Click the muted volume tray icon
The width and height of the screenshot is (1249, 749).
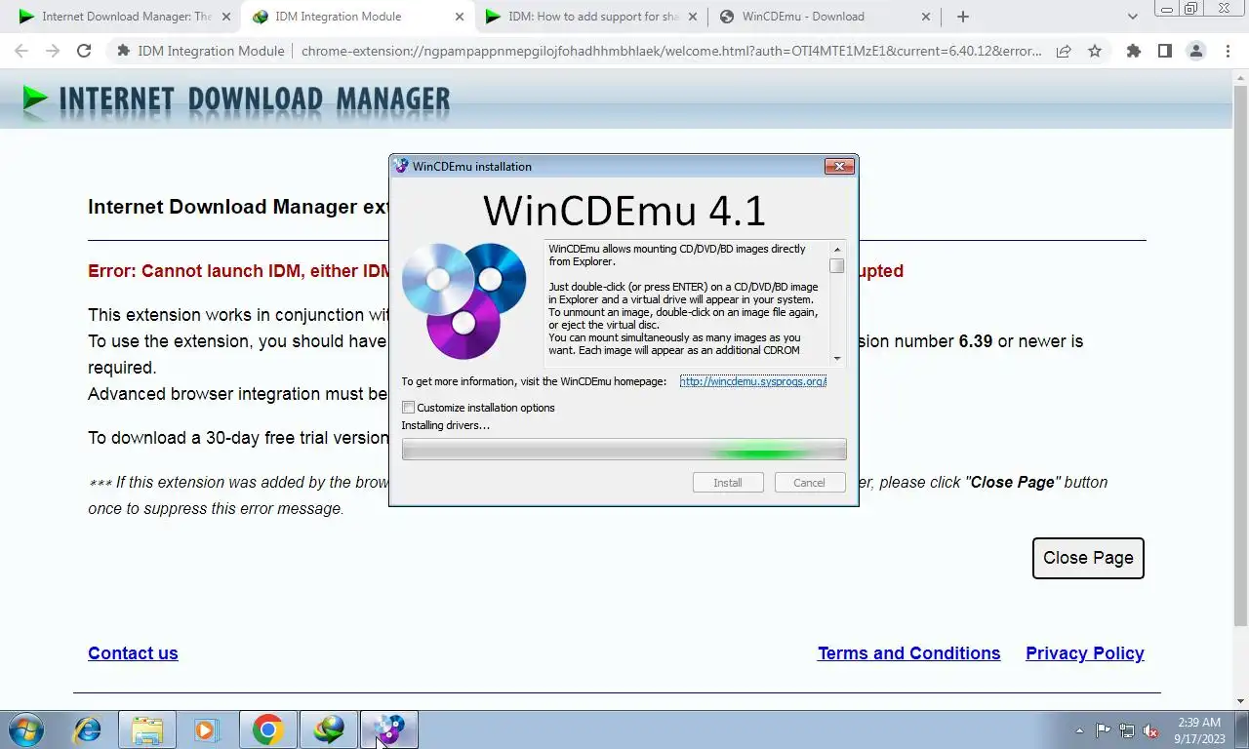point(1150,730)
